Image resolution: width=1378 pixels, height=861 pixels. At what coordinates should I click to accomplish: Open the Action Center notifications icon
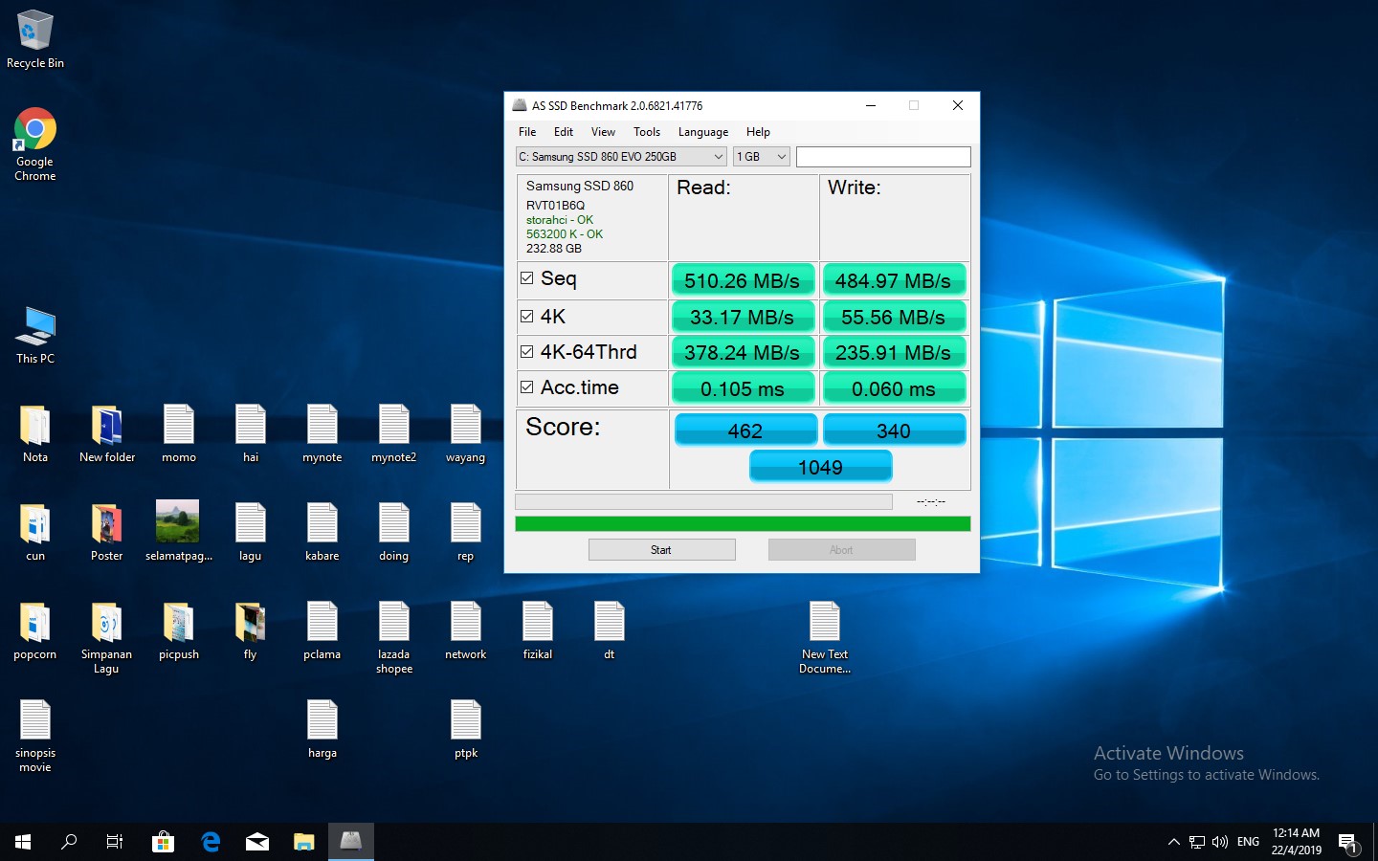pyautogui.click(x=1347, y=842)
